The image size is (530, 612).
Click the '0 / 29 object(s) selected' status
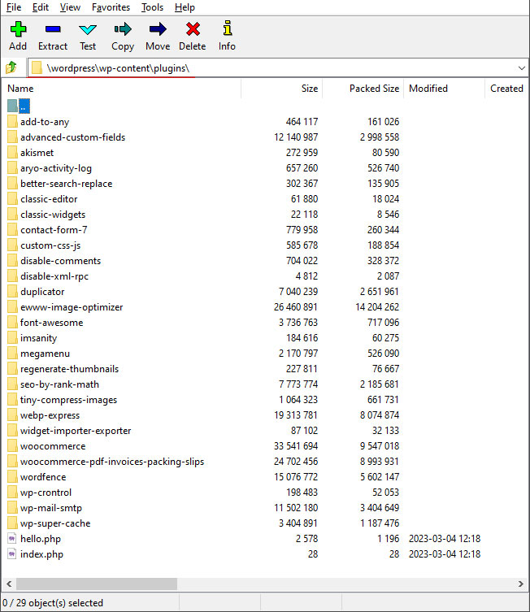tap(53, 603)
